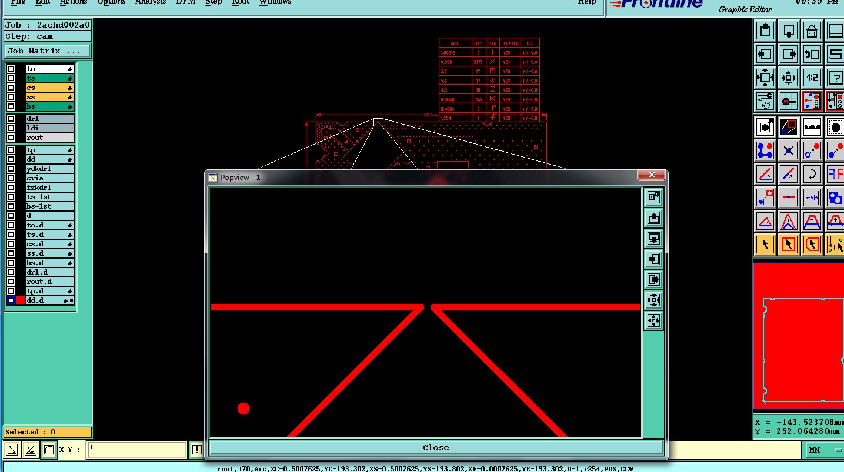Screen dimensions: 844x472
Task: Toggle display checkbox for layer drl
Action: coord(11,119)
